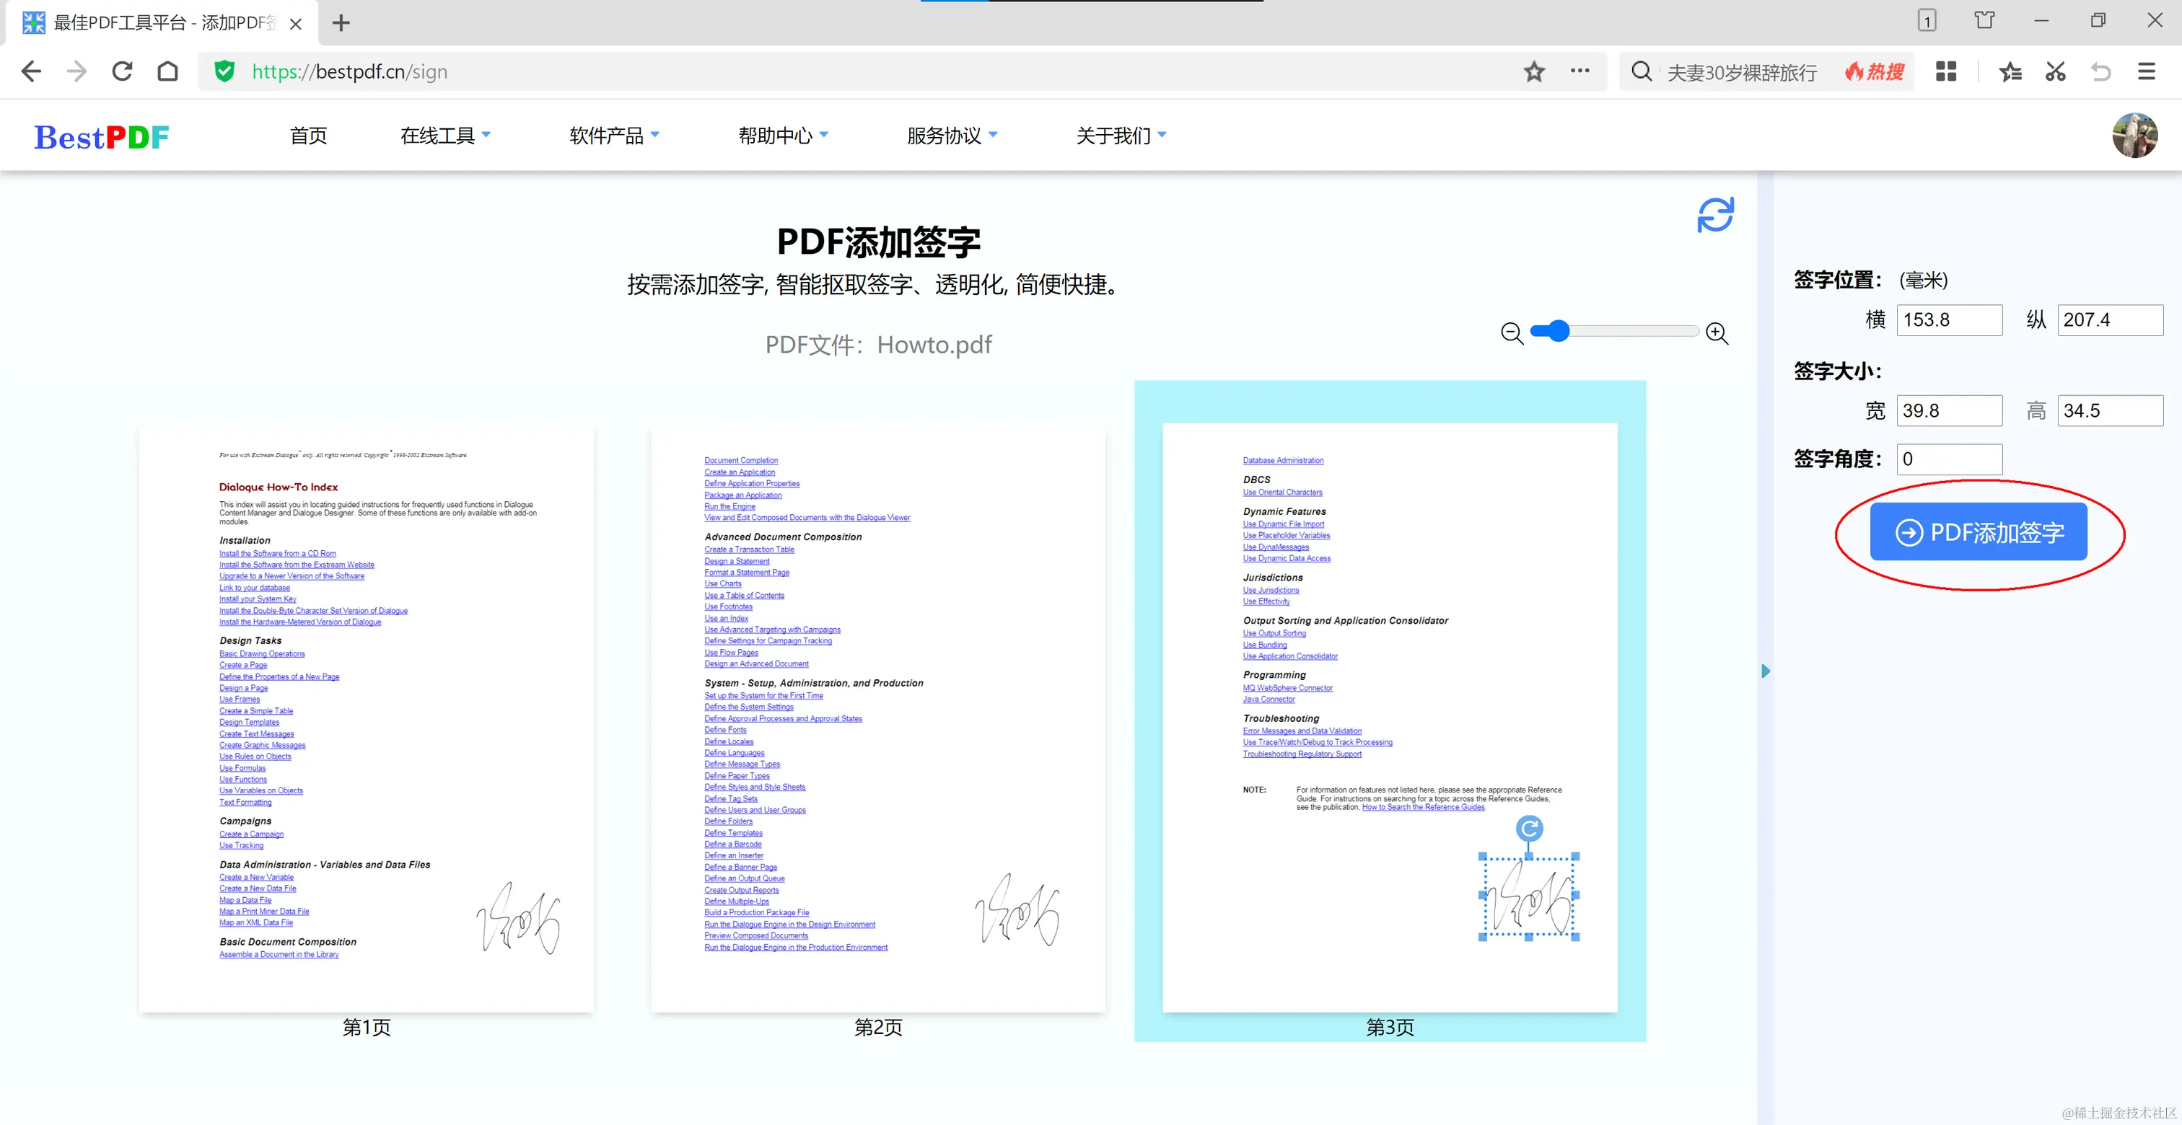The height and width of the screenshot is (1125, 2182).
Task: Click the BestPDF logo link
Action: 102,136
